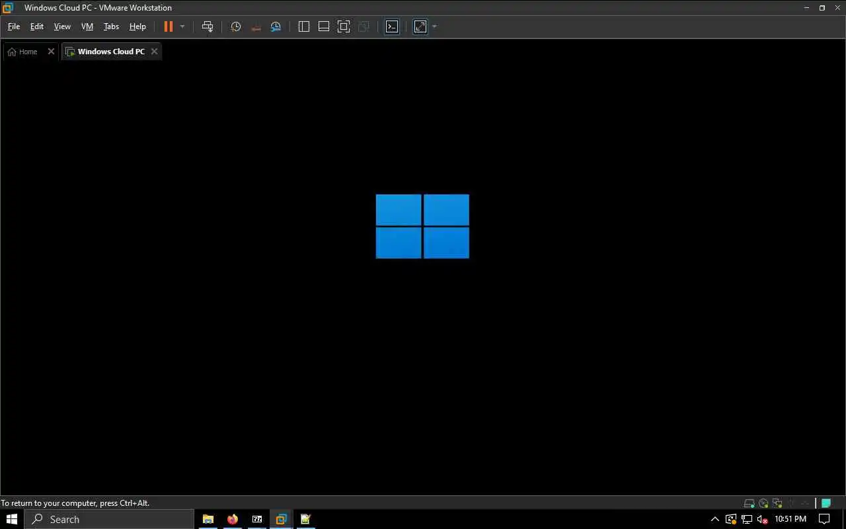Toggle the library sidebar panel icon
846x529 pixels.
pos(304,26)
